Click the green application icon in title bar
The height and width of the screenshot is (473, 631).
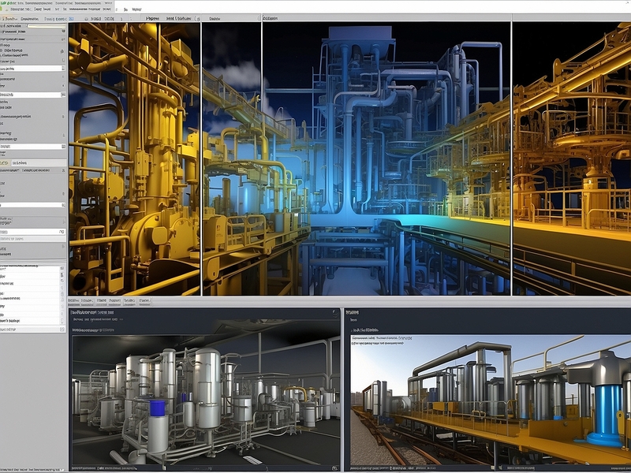pos(4,4)
